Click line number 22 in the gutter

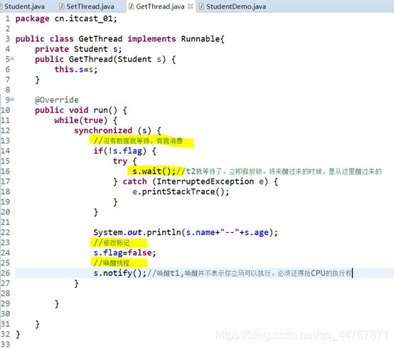point(5,232)
